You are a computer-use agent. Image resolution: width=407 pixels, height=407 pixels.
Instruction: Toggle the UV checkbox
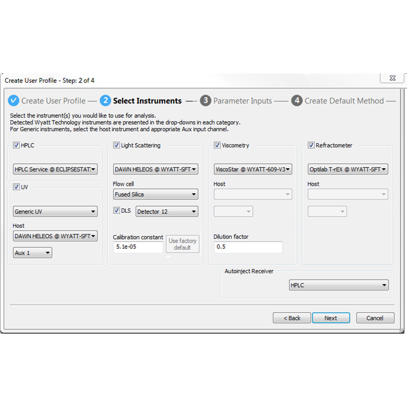tap(16, 187)
